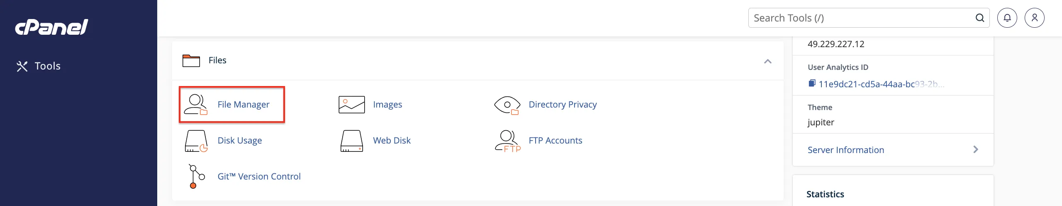Open the Images tool icon
Screen dimensions: 1062x206
[x=352, y=105]
